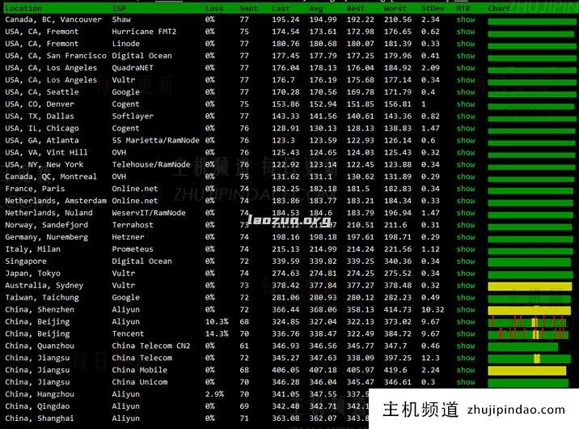Image resolution: width=579 pixels, height=429 pixels.
Task: Select the Chart column header
Action: click(x=499, y=8)
